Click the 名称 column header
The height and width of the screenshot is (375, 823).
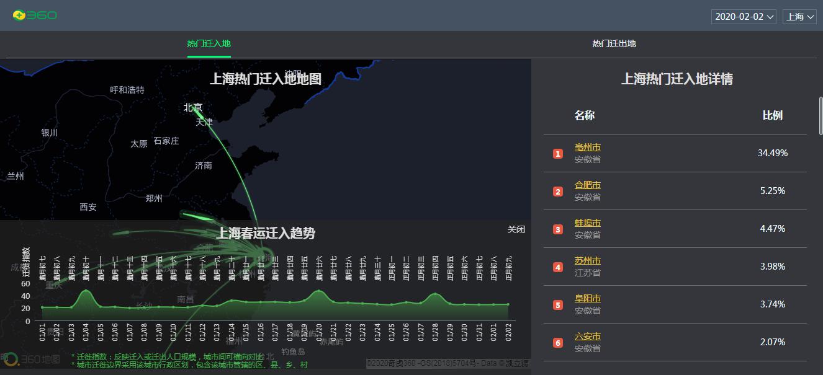click(585, 115)
